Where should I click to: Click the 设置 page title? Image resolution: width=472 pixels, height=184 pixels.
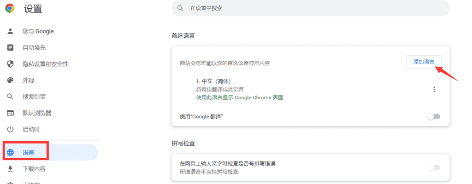[x=33, y=8]
